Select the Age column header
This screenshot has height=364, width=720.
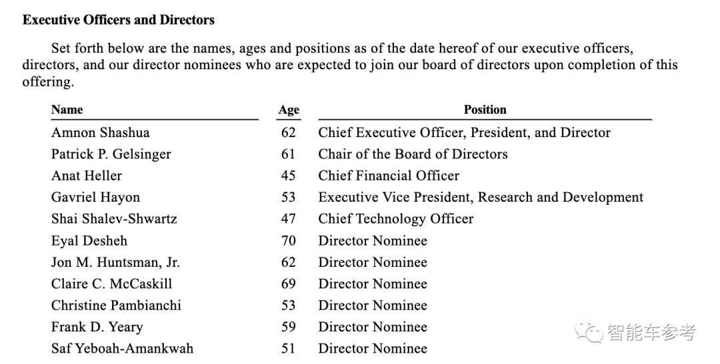click(289, 110)
